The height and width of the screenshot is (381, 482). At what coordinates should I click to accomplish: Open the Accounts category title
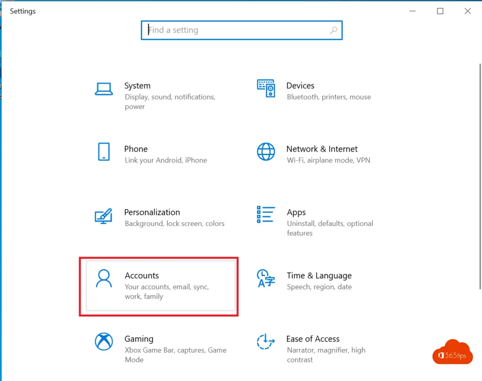142,276
